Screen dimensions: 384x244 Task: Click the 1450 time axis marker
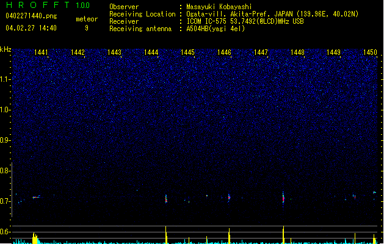(370, 52)
